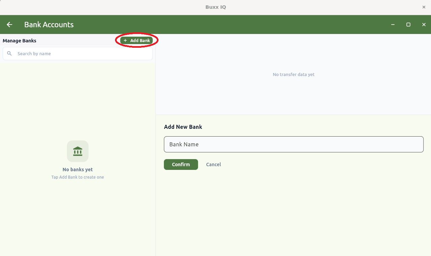Click the 'Buxx IQ' window title
The image size is (431, 256).
[x=215, y=7]
